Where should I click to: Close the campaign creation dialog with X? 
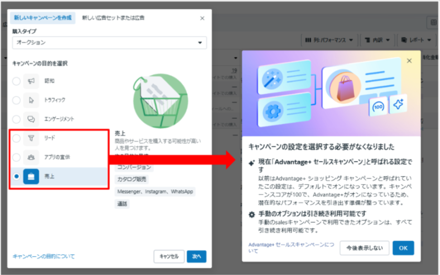pos(203,18)
